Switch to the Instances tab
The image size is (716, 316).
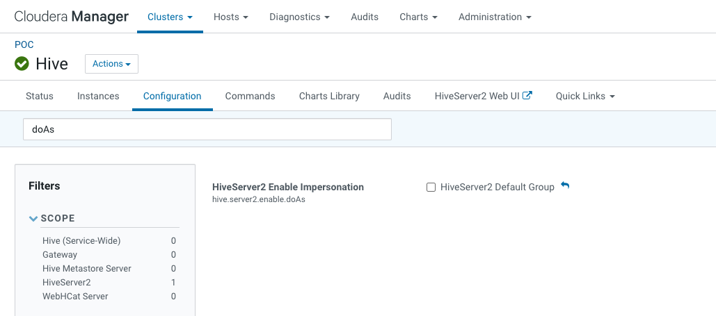pos(98,97)
